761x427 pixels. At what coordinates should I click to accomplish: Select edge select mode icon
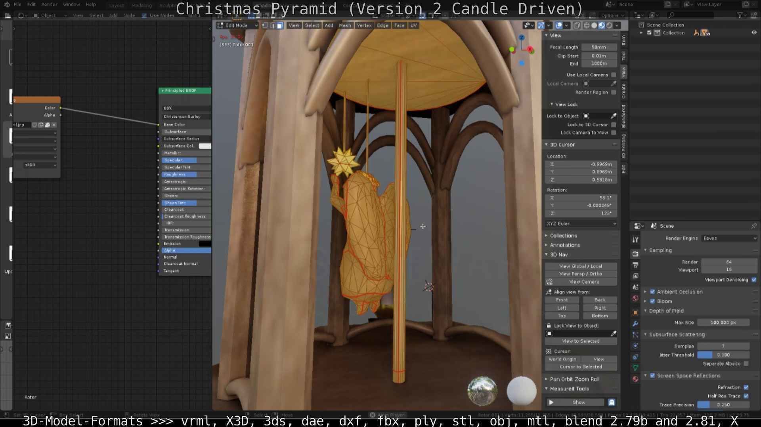click(x=273, y=25)
